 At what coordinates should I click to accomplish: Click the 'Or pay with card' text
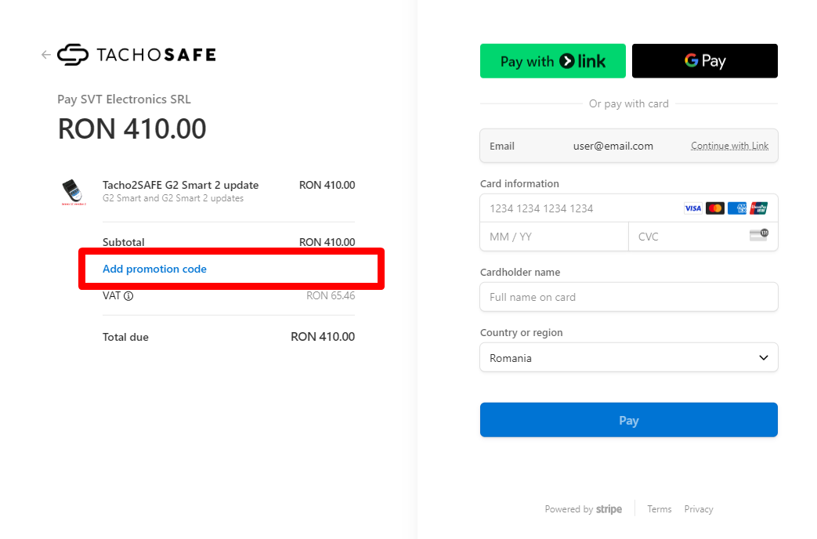(628, 103)
